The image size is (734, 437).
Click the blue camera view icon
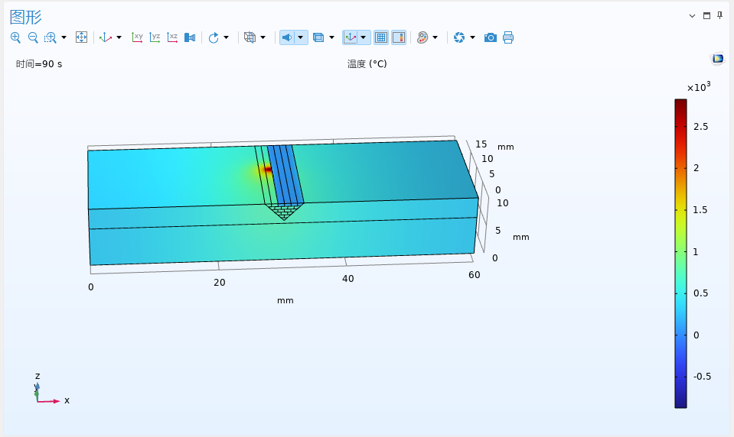point(190,37)
